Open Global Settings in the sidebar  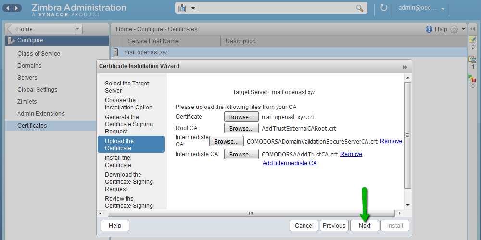(37, 90)
